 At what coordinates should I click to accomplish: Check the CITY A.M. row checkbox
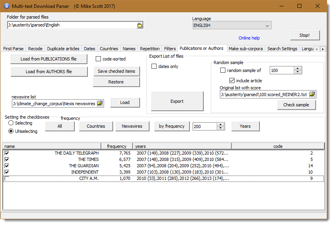pyautogui.click(x=7, y=179)
